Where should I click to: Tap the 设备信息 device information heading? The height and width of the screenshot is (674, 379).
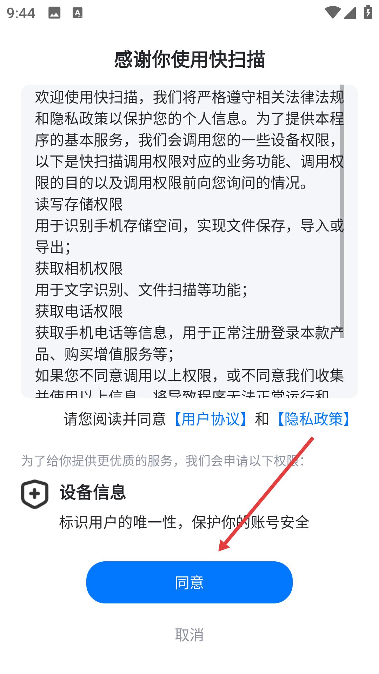tap(93, 492)
